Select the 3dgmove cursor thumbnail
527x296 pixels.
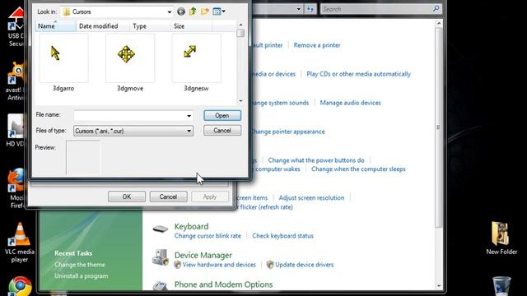click(x=130, y=58)
